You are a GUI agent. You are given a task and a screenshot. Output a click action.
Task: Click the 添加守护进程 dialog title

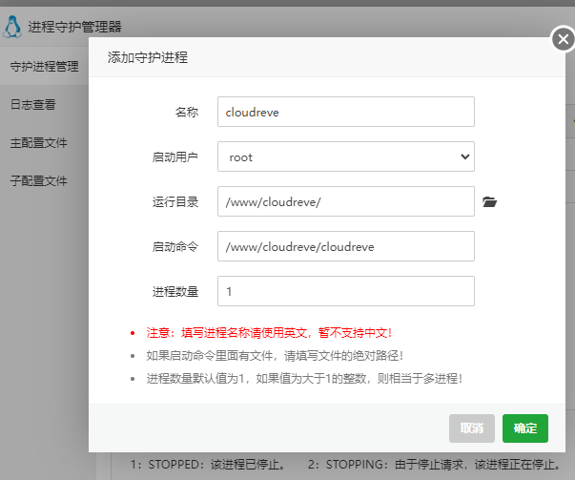point(148,58)
